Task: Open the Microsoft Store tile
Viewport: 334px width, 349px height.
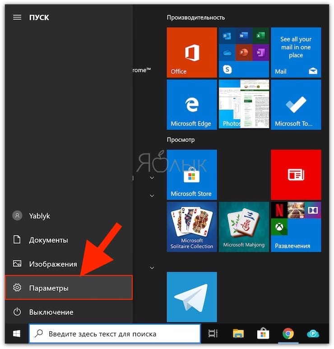Action: pos(191,175)
